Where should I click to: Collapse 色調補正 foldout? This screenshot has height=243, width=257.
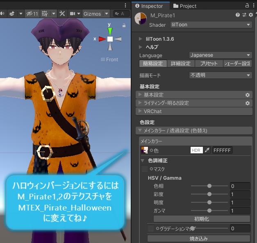pos(143,160)
